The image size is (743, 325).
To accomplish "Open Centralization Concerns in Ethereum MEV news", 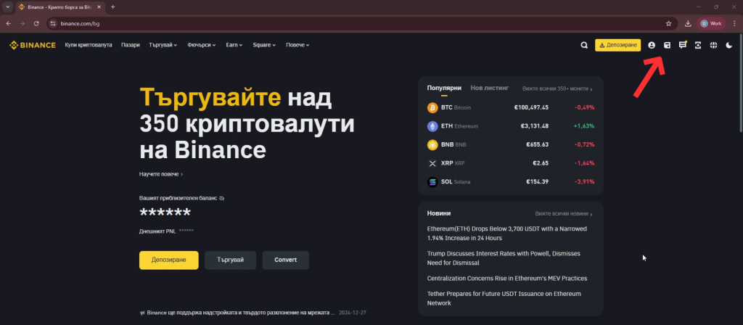I will [x=506, y=279].
